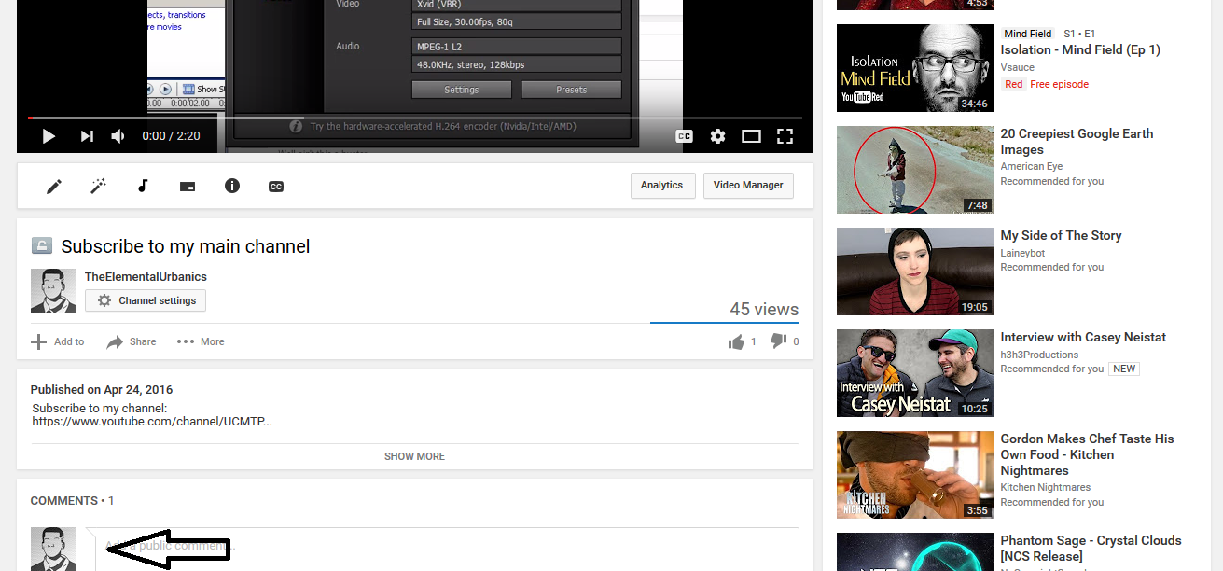Viewport: 1223px width, 571px height.
Task: Skip to the next video
Action: click(x=87, y=136)
